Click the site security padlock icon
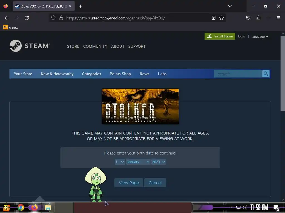This screenshot has width=285, height=213. pos(61,18)
